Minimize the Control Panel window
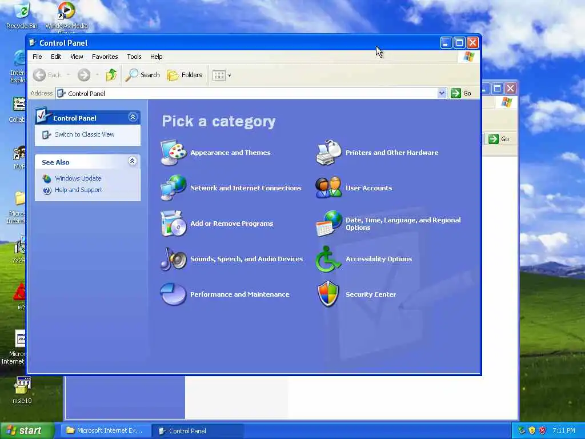This screenshot has height=439, width=585. pos(446,42)
